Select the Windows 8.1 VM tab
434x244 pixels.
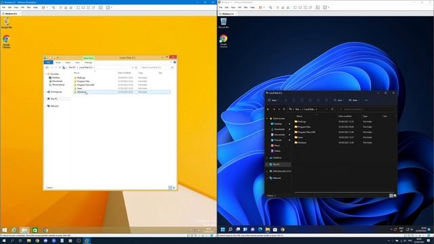(x=11, y=14)
